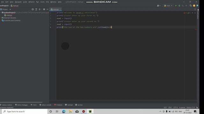The width and height of the screenshot is (204, 114).
Task: Go to next highlighted problem arrow
Action: (x=195, y=13)
